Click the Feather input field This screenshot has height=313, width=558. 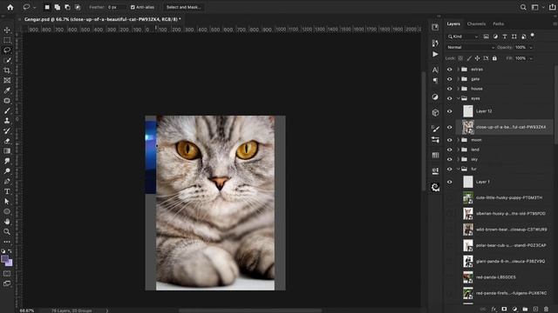pos(116,7)
